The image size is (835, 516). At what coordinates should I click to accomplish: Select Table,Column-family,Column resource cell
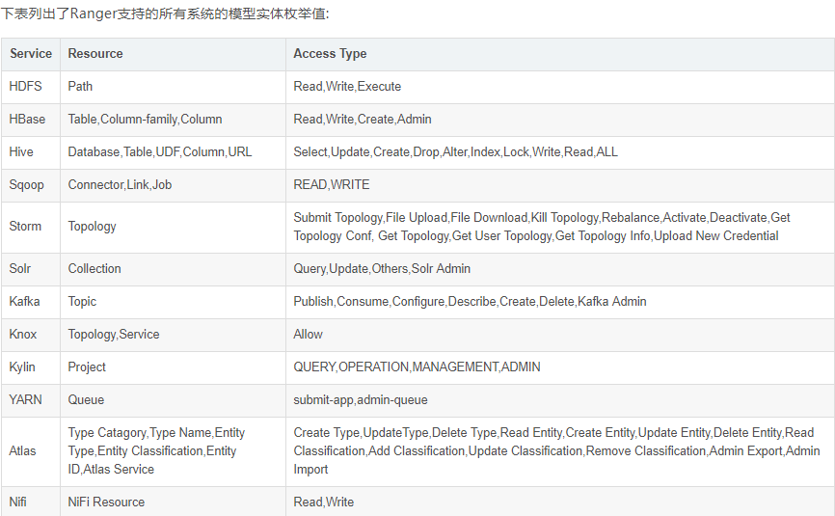(173, 120)
